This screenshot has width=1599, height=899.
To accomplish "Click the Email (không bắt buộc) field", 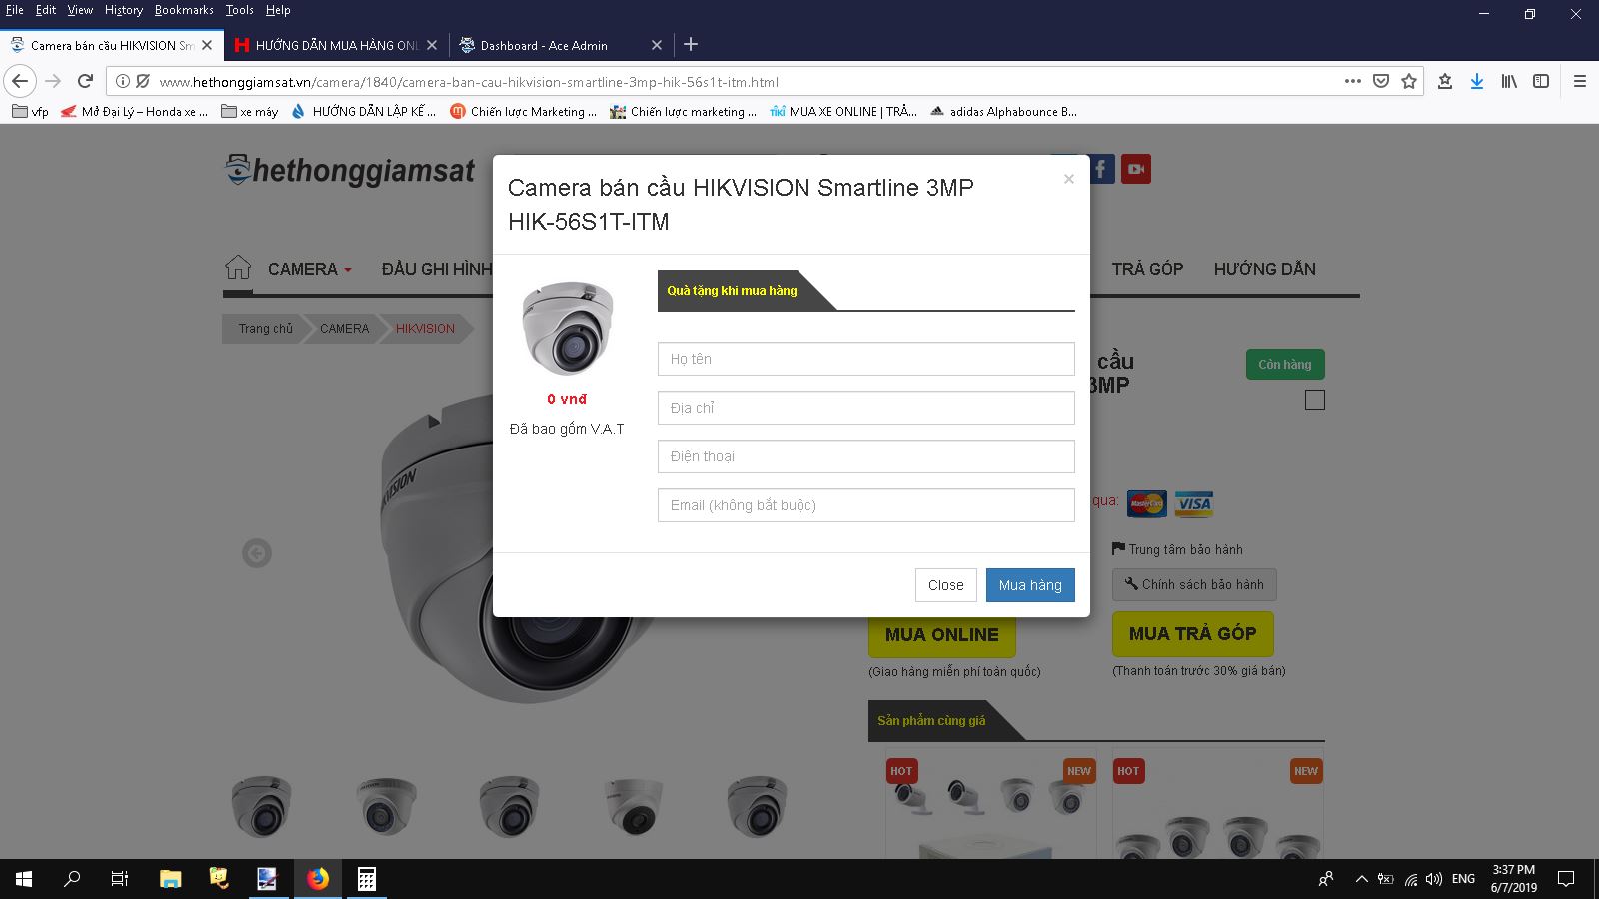I will [x=866, y=505].
